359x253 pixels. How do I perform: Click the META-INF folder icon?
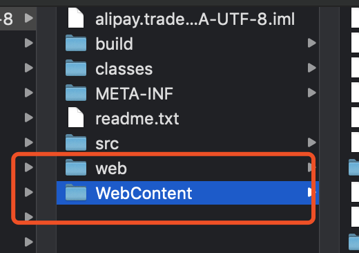coord(76,93)
